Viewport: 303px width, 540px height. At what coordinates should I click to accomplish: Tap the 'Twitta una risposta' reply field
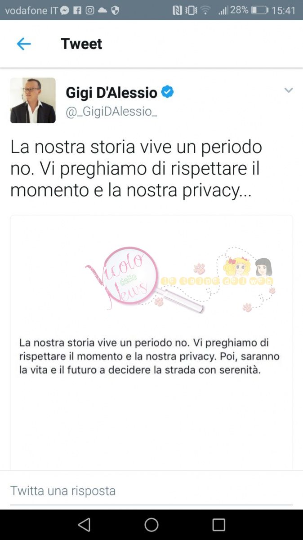[x=151, y=490]
